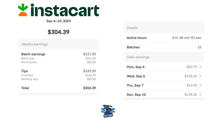
Task: Click the Instacart wordmark text
Action: click(65, 10)
